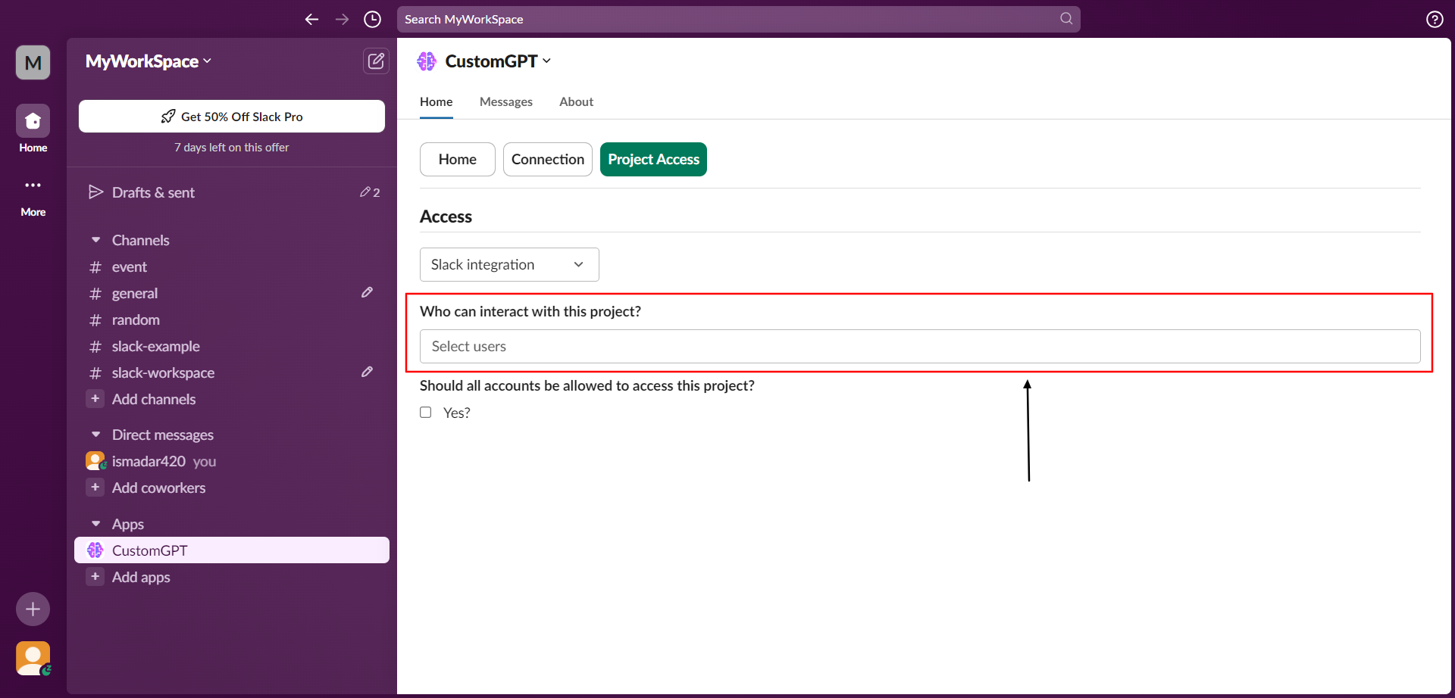
Task: Click the Home button in app view
Action: [x=458, y=160]
